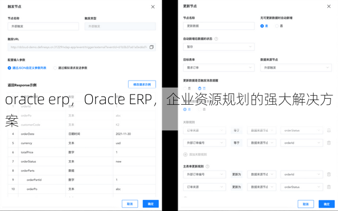Click the 添加关联规则 link

[197, 155]
